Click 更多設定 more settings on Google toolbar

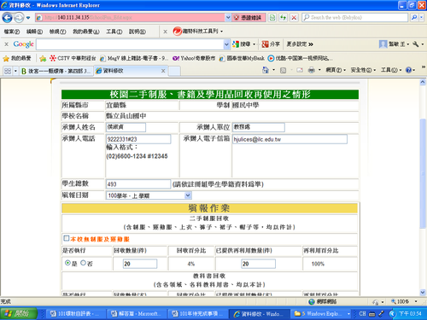tap(300, 44)
